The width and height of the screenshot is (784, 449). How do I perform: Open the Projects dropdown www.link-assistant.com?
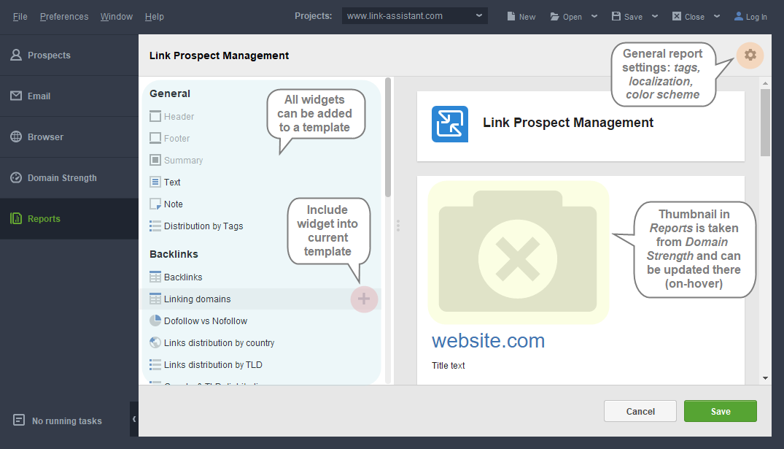[415, 16]
